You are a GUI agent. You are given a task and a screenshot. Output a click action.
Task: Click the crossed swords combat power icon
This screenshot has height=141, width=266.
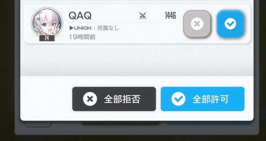tap(143, 16)
